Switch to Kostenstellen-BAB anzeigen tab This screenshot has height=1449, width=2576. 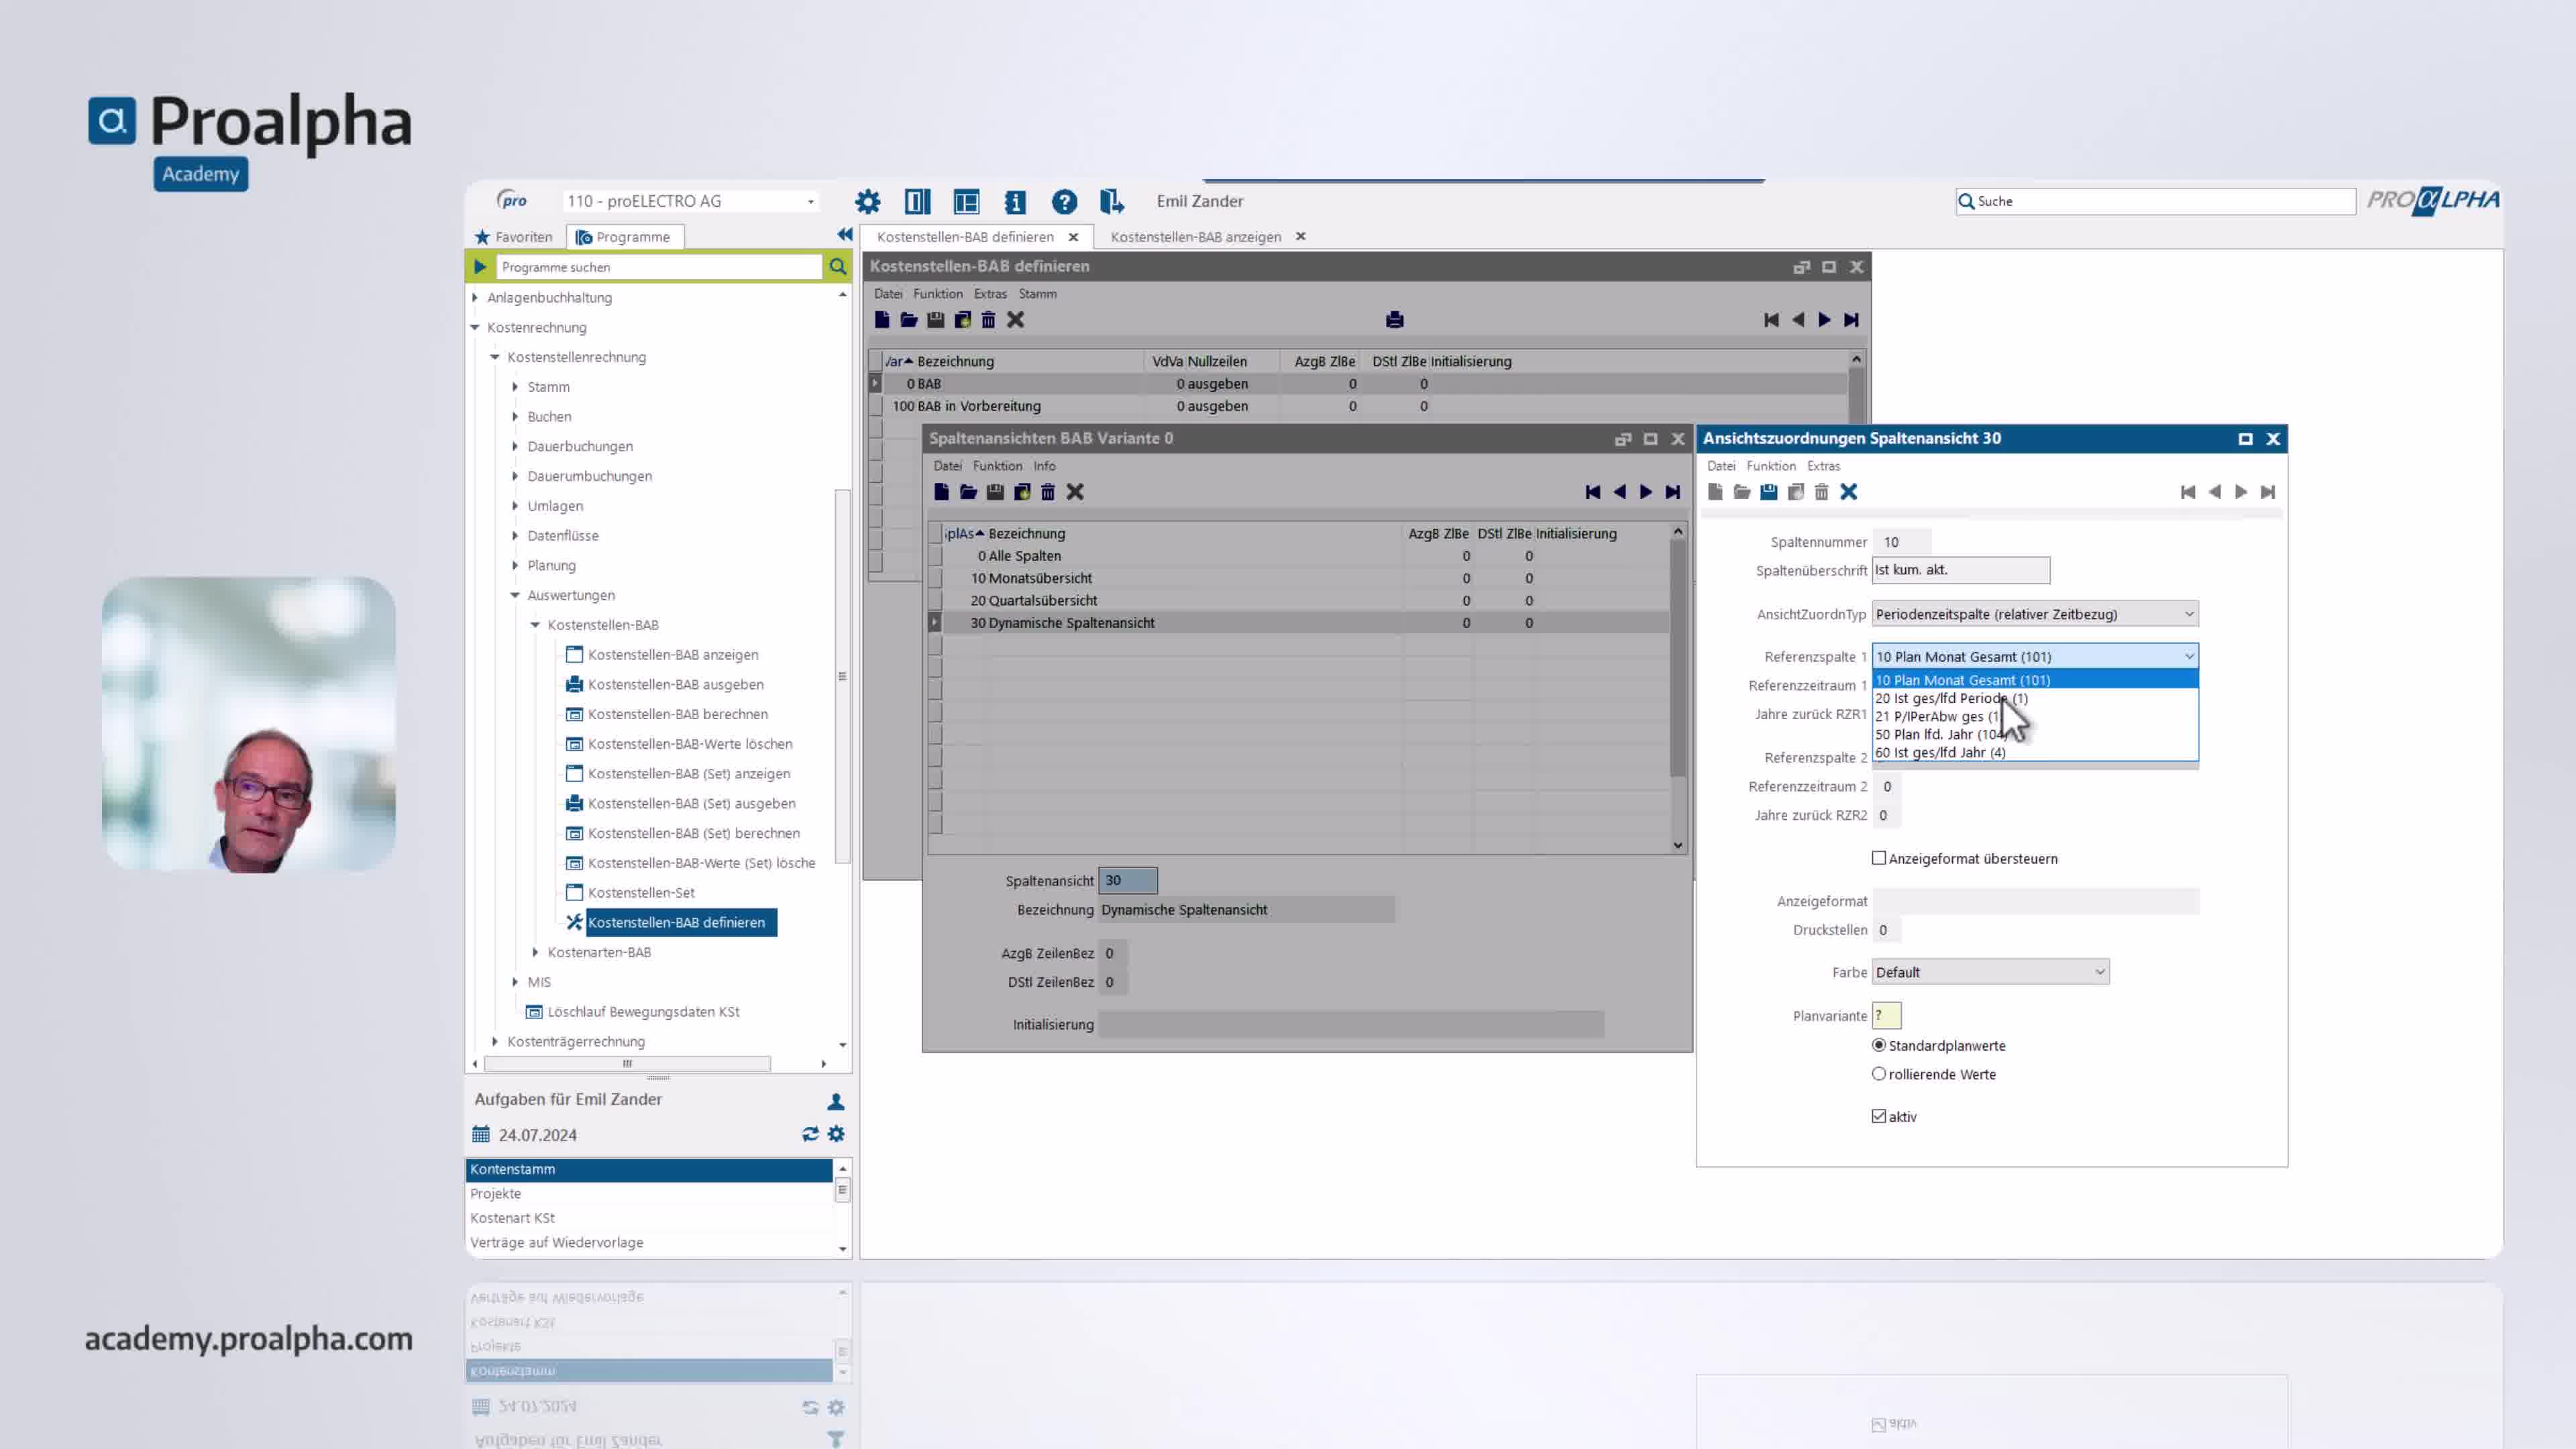point(1195,237)
